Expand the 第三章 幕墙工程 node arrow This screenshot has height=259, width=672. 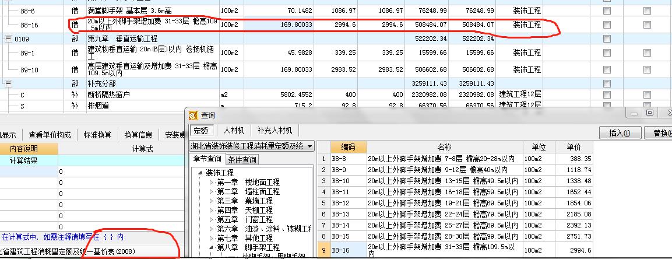(x=212, y=201)
